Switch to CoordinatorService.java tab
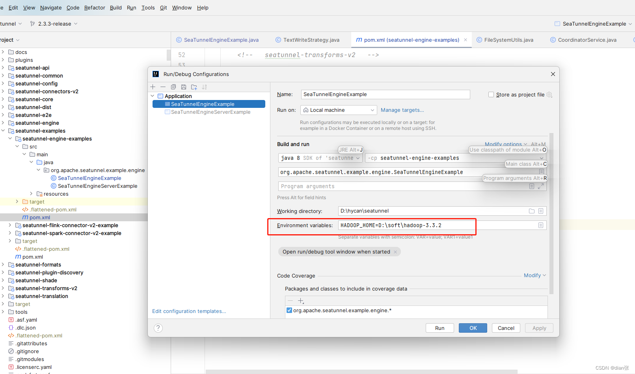The width and height of the screenshot is (635, 374). pos(583,40)
